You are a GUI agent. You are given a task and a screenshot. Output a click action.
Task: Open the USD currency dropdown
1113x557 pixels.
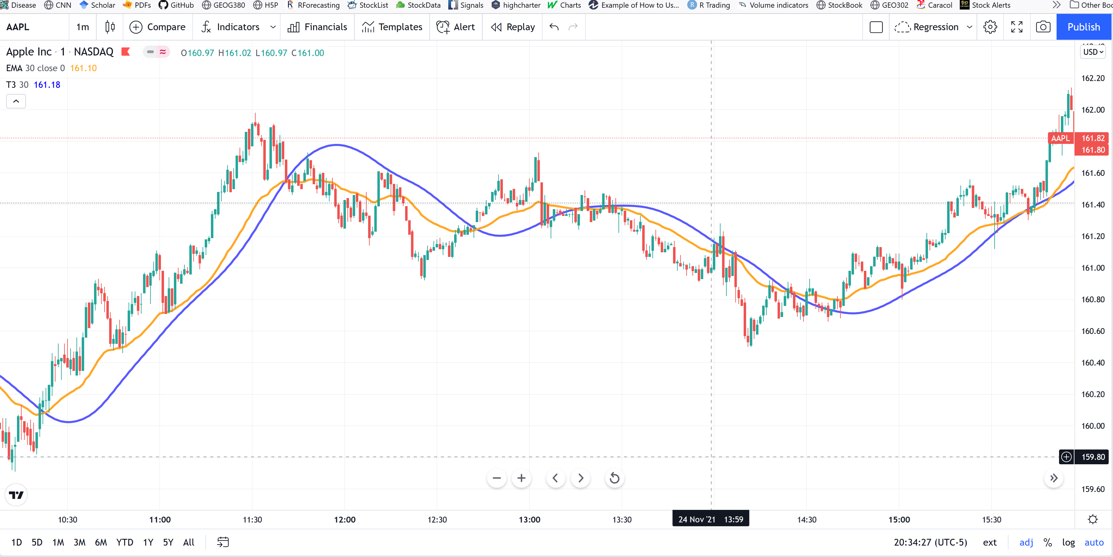point(1093,52)
